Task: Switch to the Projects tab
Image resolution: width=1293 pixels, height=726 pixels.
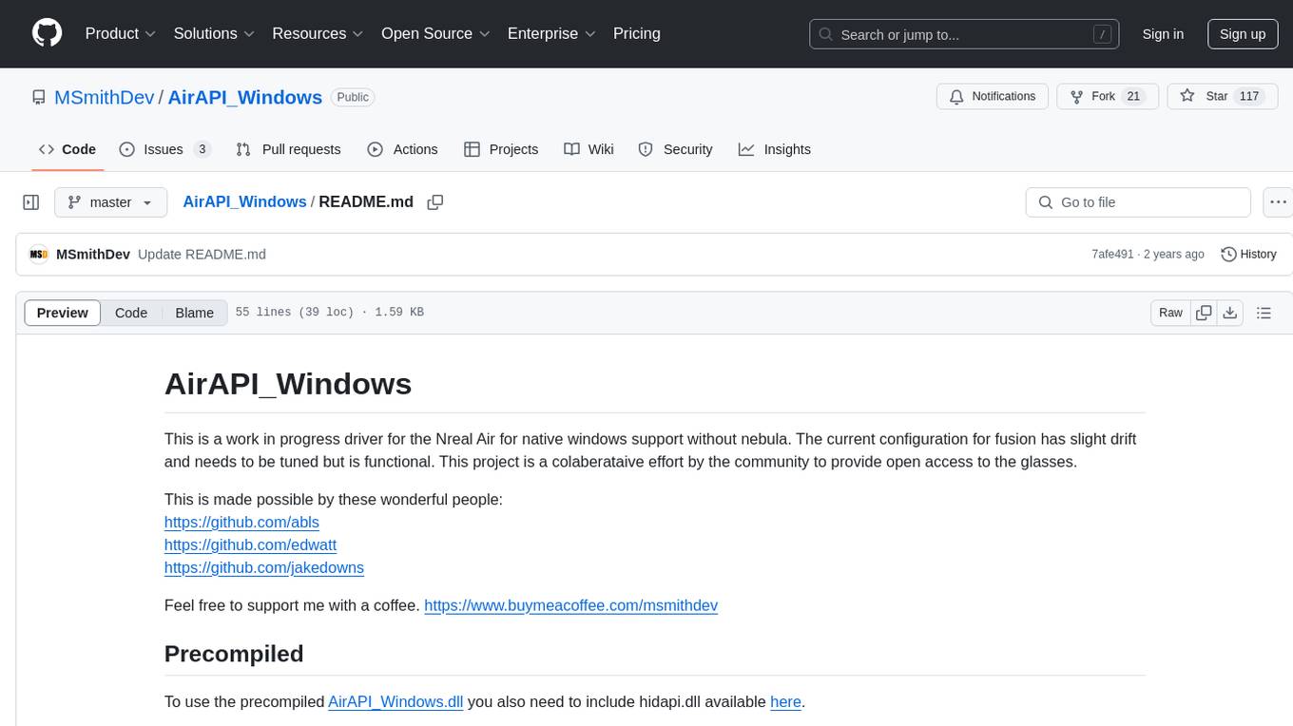Action: point(501,149)
